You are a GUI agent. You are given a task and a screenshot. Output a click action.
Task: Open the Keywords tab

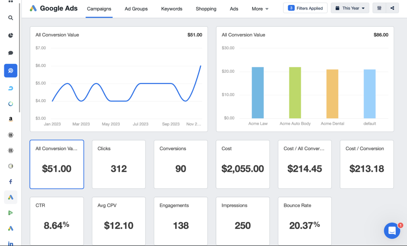click(172, 9)
